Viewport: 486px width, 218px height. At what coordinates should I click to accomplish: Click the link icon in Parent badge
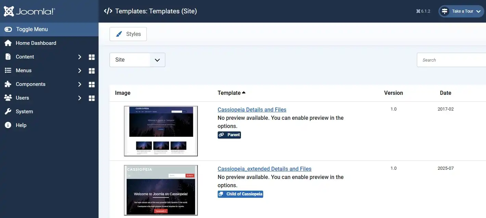pos(221,135)
